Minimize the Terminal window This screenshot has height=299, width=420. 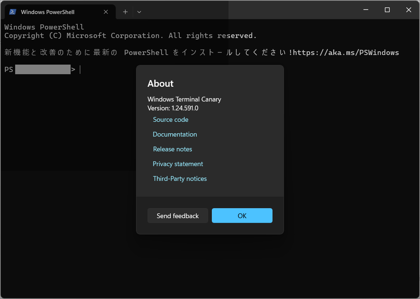coord(366,10)
